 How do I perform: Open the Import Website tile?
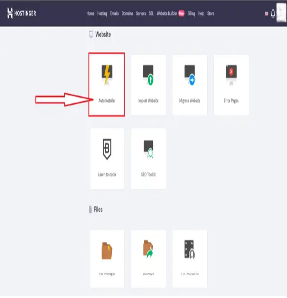pyautogui.click(x=148, y=85)
